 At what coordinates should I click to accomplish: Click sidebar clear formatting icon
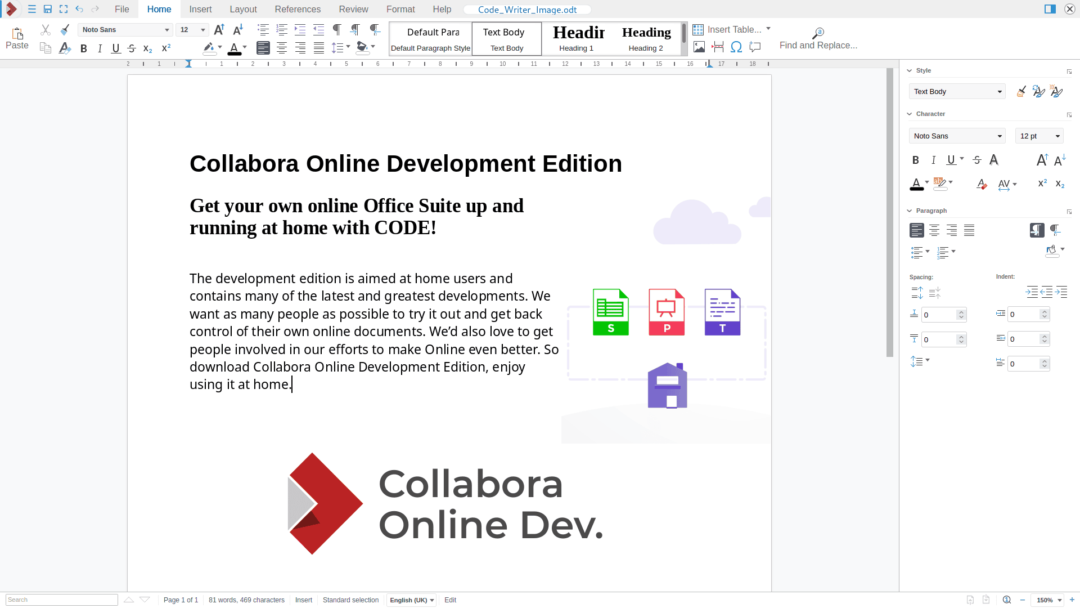click(x=982, y=184)
